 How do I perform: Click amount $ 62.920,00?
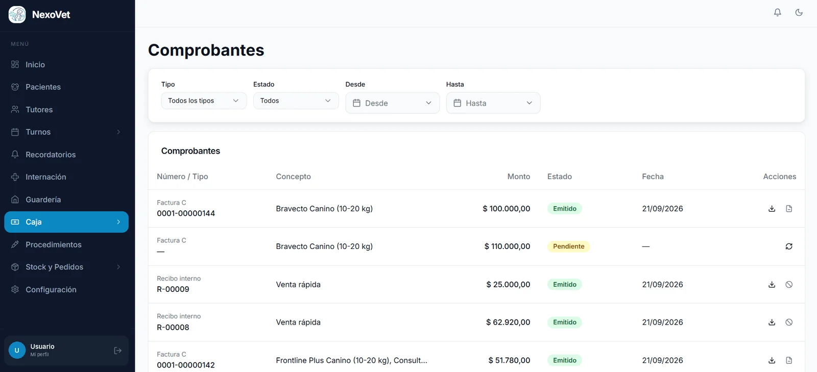point(508,323)
